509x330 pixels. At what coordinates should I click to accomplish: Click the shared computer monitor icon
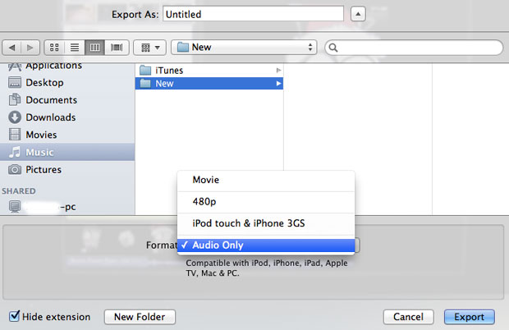(15, 206)
